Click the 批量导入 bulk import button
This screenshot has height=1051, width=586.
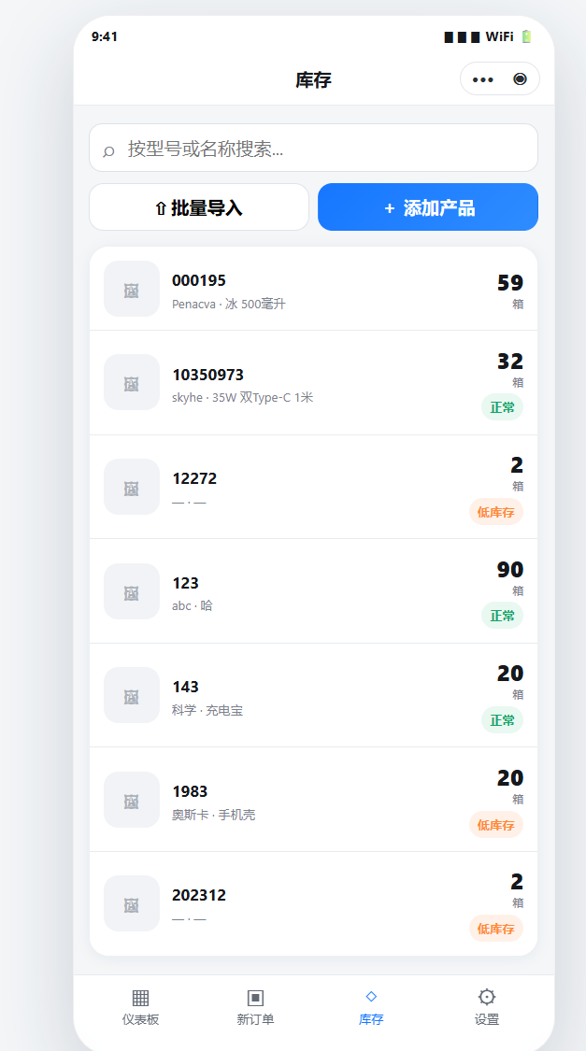click(x=199, y=207)
